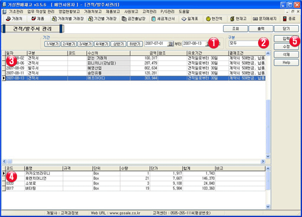Select row with 피니치니(강남점)
This screenshot has height=217, width=302.
135,63
